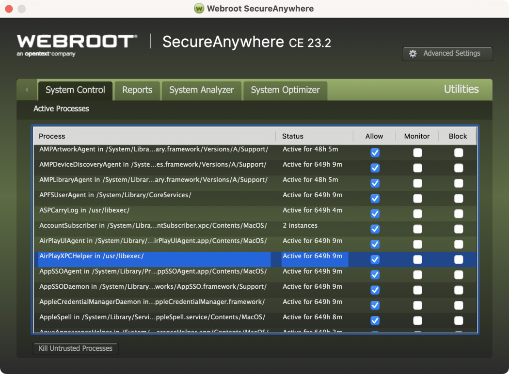The width and height of the screenshot is (509, 374).
Task: Enable Monitor for APFSUserAgent
Action: pos(417,198)
